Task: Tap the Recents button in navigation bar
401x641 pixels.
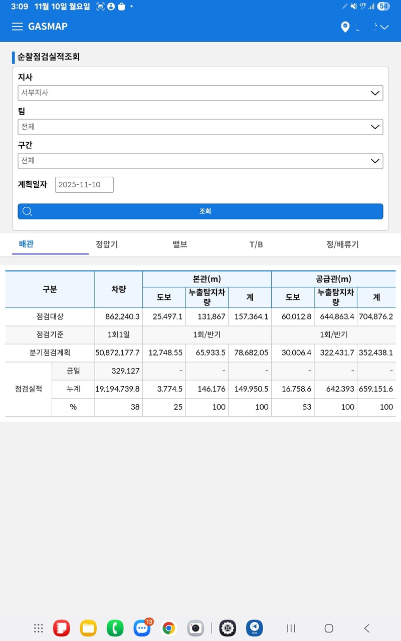Action: click(291, 627)
